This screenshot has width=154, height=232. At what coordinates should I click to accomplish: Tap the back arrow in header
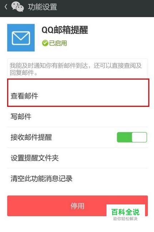click(x=6, y=7)
